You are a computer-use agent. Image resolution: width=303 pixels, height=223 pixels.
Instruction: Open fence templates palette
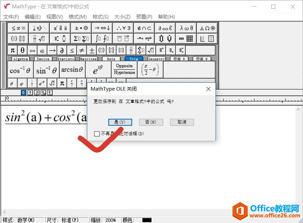(18, 39)
